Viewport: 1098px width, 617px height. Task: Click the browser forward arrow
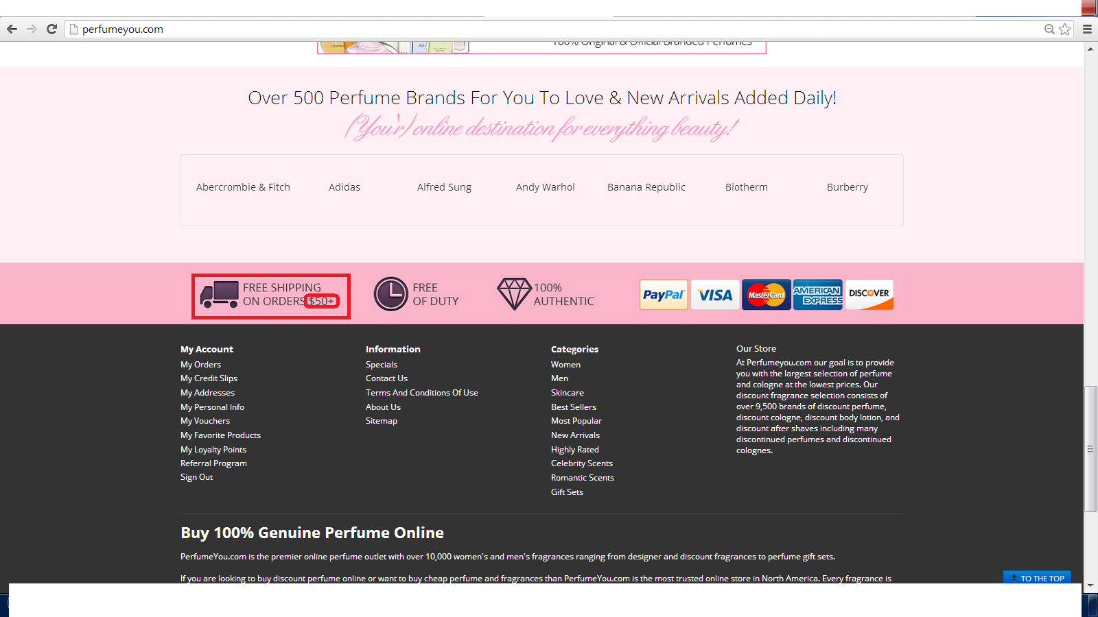[32, 29]
